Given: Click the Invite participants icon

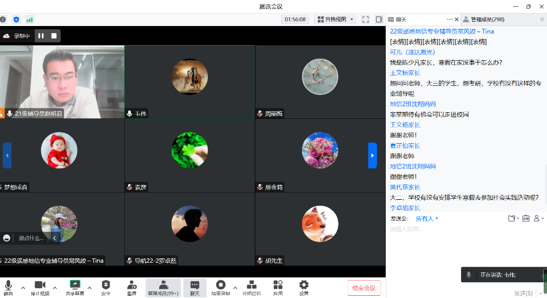Looking at the screenshot, I should [x=131, y=287].
